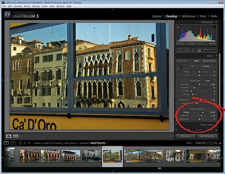Screen dimensions: 225x174
Task: Select main window display button 1
Action: tap(6, 143)
